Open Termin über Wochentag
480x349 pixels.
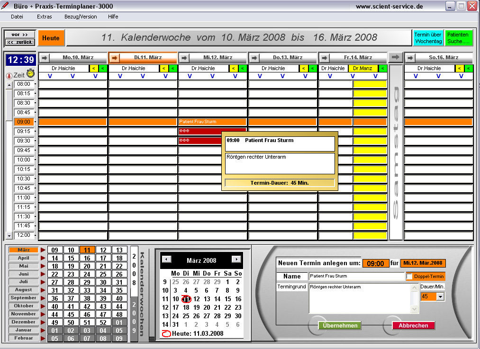point(428,38)
